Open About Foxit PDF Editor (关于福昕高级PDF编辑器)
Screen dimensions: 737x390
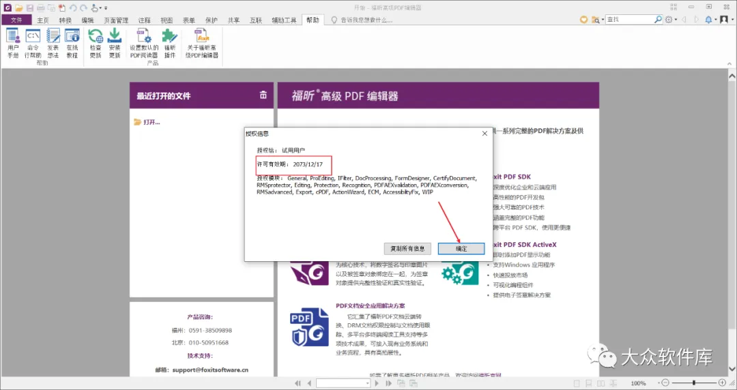point(202,43)
